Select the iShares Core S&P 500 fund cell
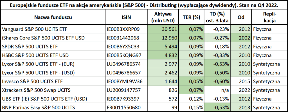 pyautogui.click(x=43, y=38)
